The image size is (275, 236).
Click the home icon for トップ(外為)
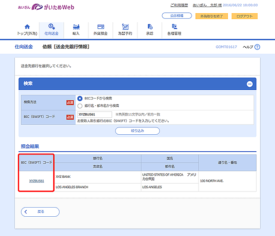27,27
